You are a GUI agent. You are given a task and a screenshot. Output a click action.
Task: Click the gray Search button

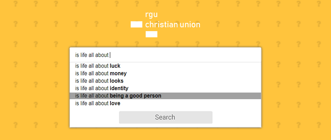pos(166,117)
